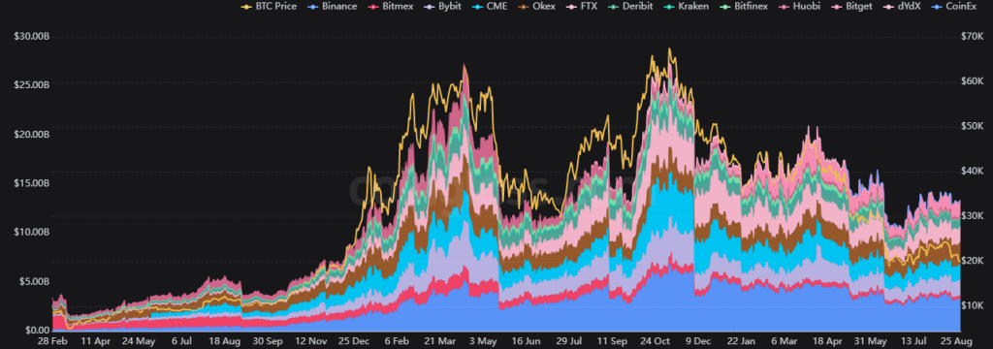The width and height of the screenshot is (993, 349).
Task: Click the $10.00B left axis label
Action: point(32,232)
